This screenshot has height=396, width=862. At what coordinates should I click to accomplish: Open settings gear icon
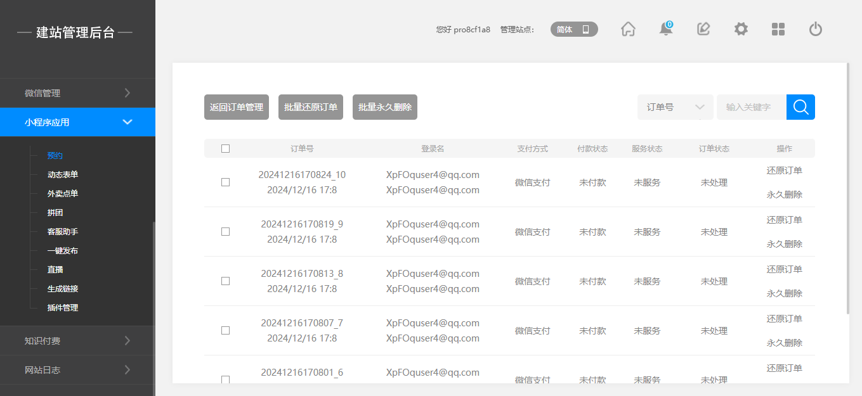point(741,29)
